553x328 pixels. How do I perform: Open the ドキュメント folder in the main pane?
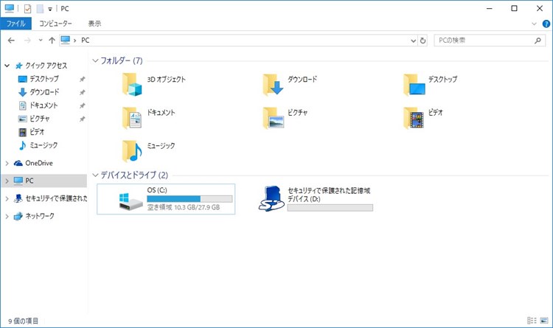point(132,118)
